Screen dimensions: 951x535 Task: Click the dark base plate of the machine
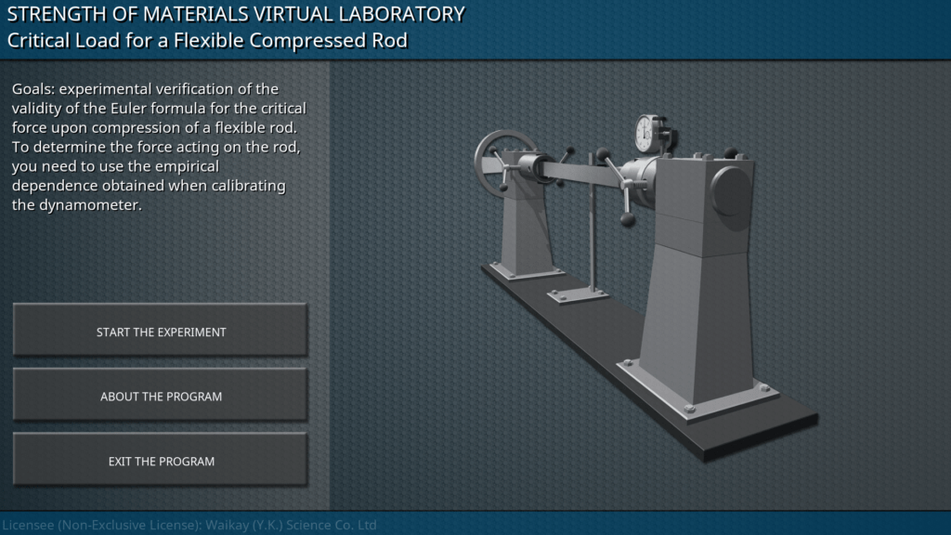point(743,427)
